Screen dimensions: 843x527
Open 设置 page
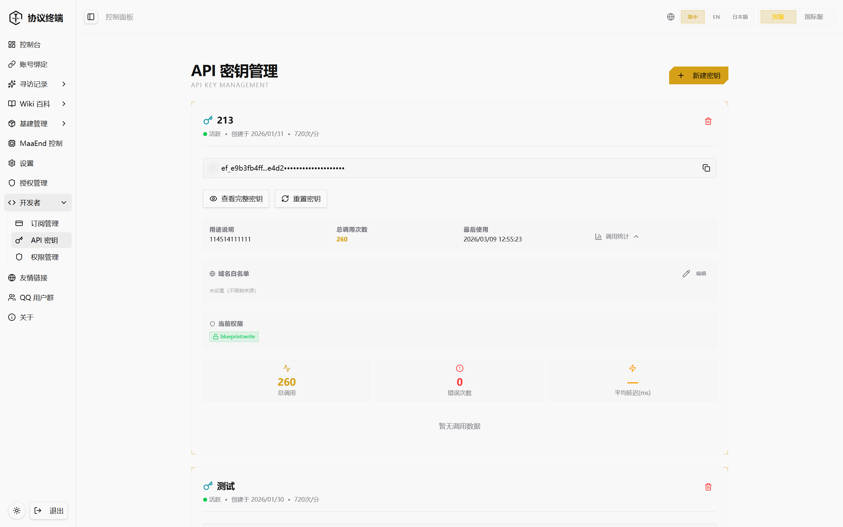pos(38,163)
